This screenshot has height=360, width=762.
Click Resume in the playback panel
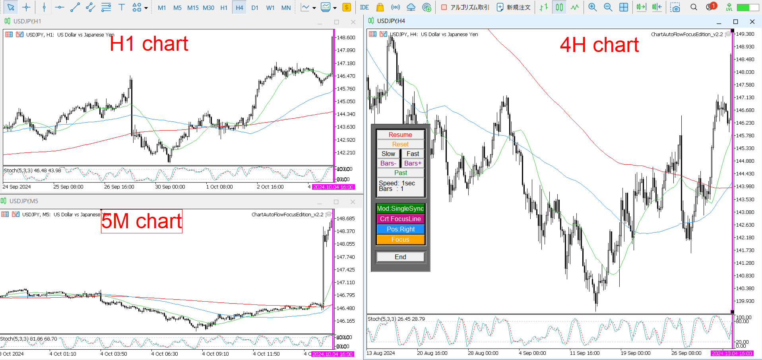pos(400,135)
